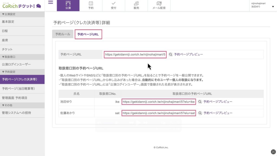Click magnifier icon beside main 予約ページURL
The height and width of the screenshot is (156, 277).
pos(171,54)
